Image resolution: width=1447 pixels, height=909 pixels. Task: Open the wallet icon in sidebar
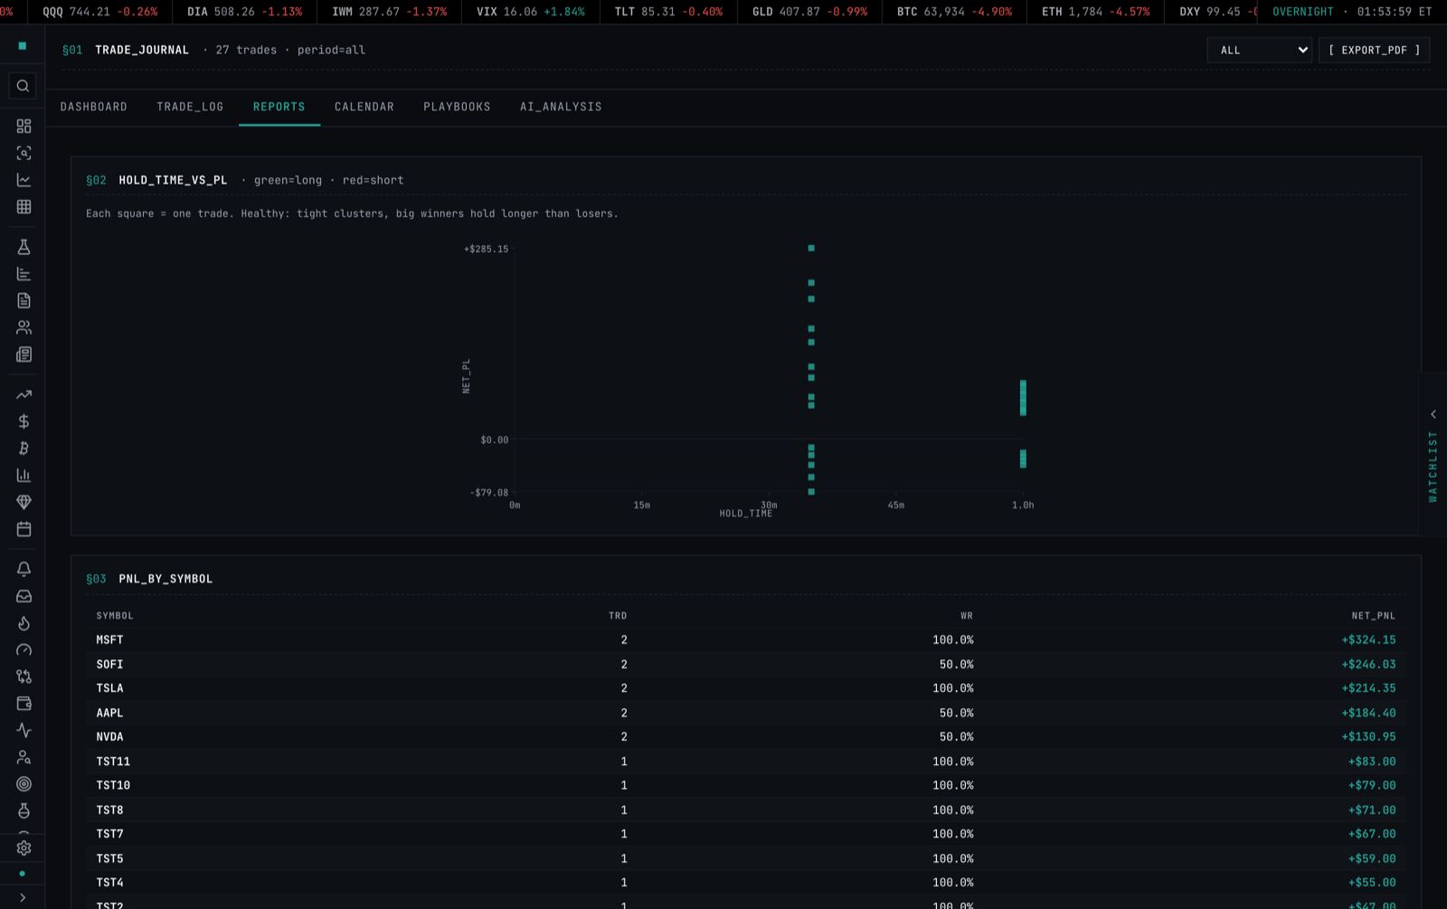(24, 704)
